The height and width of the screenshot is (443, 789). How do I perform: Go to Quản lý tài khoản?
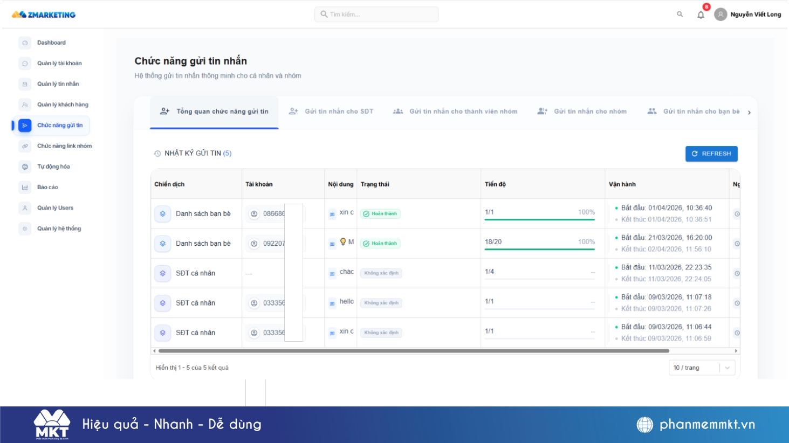pyautogui.click(x=59, y=64)
